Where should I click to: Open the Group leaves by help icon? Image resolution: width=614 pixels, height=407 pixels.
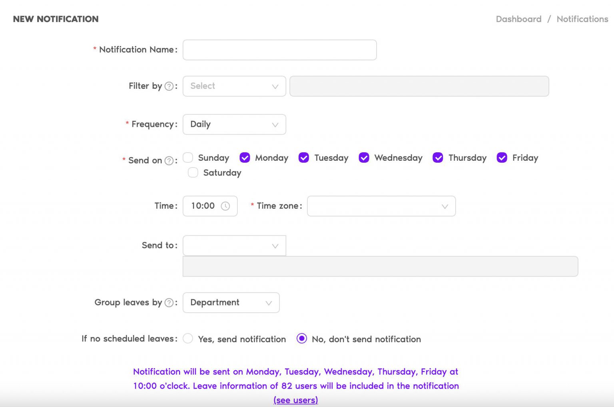click(x=169, y=302)
